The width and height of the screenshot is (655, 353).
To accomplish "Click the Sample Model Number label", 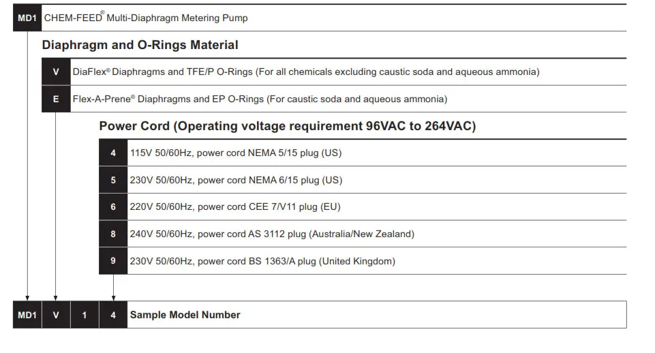I will coord(185,315).
